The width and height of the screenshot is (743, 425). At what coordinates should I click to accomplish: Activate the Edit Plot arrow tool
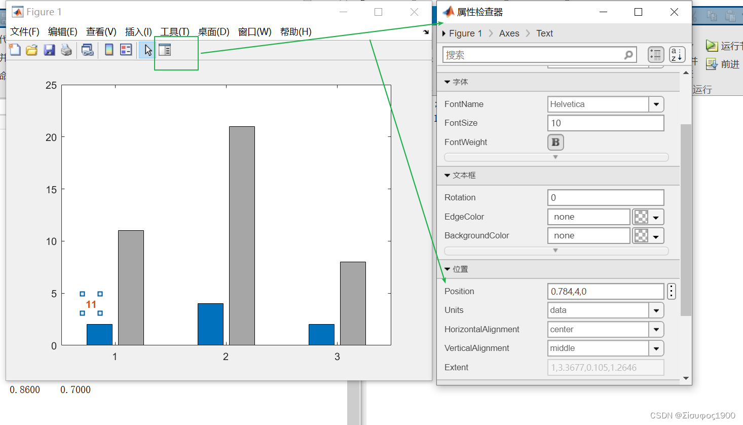[x=147, y=50]
